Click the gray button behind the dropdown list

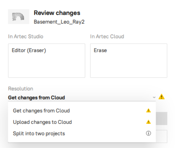(x=162, y=118)
